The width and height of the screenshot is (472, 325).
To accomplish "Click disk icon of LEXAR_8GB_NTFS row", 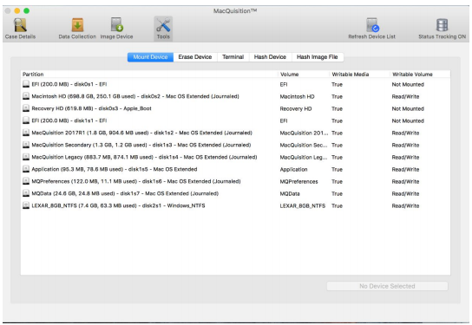I will (x=26, y=205).
